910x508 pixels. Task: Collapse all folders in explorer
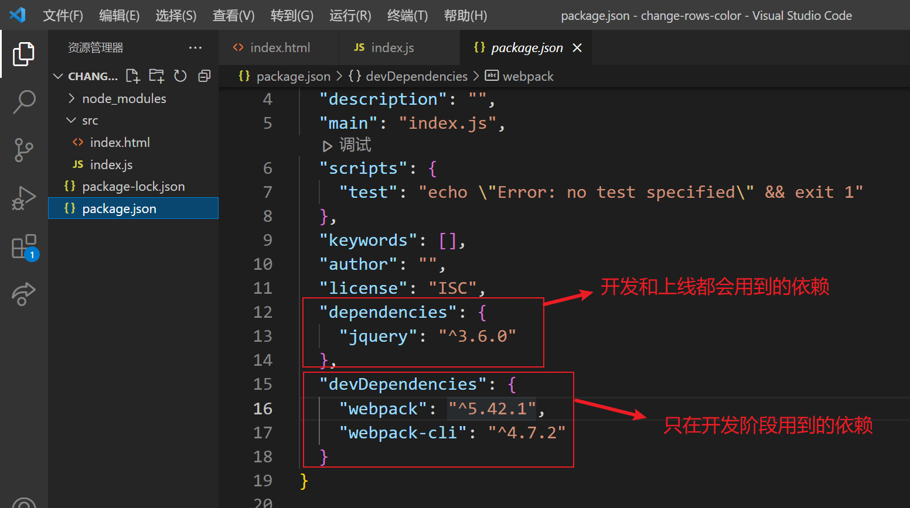[204, 76]
